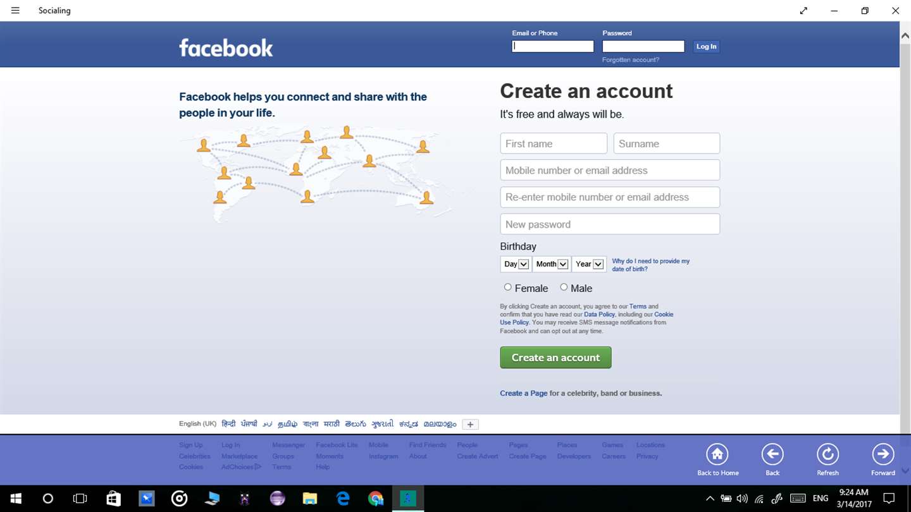The height and width of the screenshot is (512, 911).
Task: Open the birthday Day dropdown
Action: pyautogui.click(x=516, y=264)
